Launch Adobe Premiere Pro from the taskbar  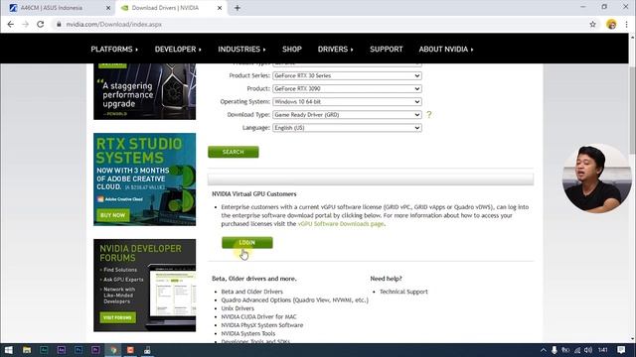point(95,350)
